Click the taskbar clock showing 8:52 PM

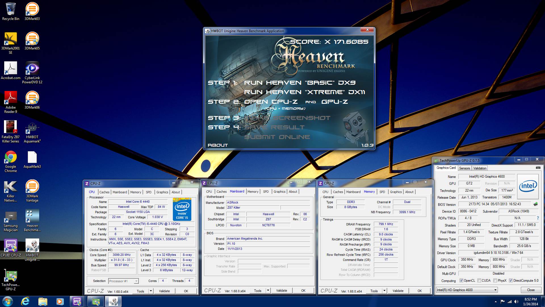coord(531,302)
